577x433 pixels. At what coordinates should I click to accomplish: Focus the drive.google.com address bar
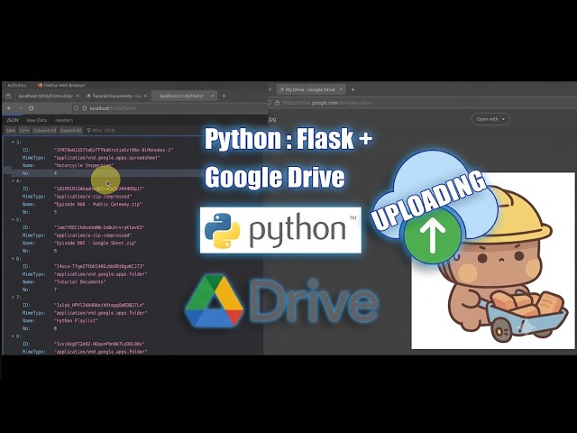click(423, 103)
